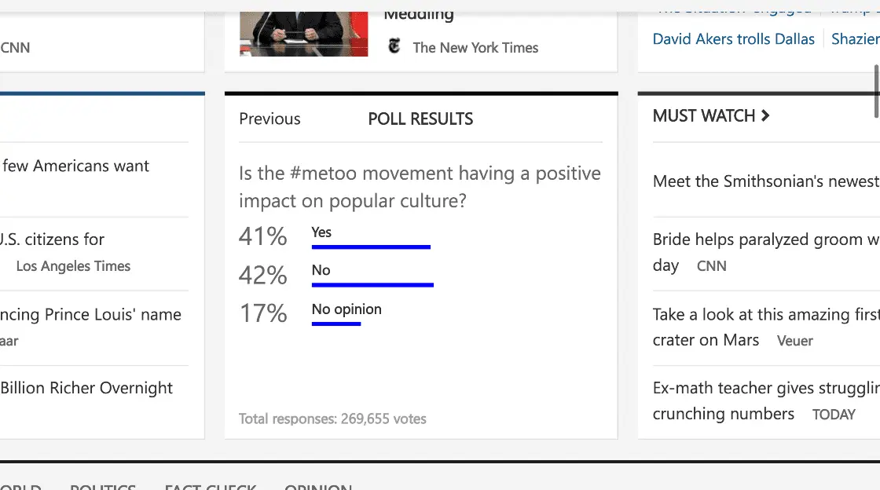Select the "No opinion" poll result label
The height and width of the screenshot is (490, 880).
tap(346, 309)
